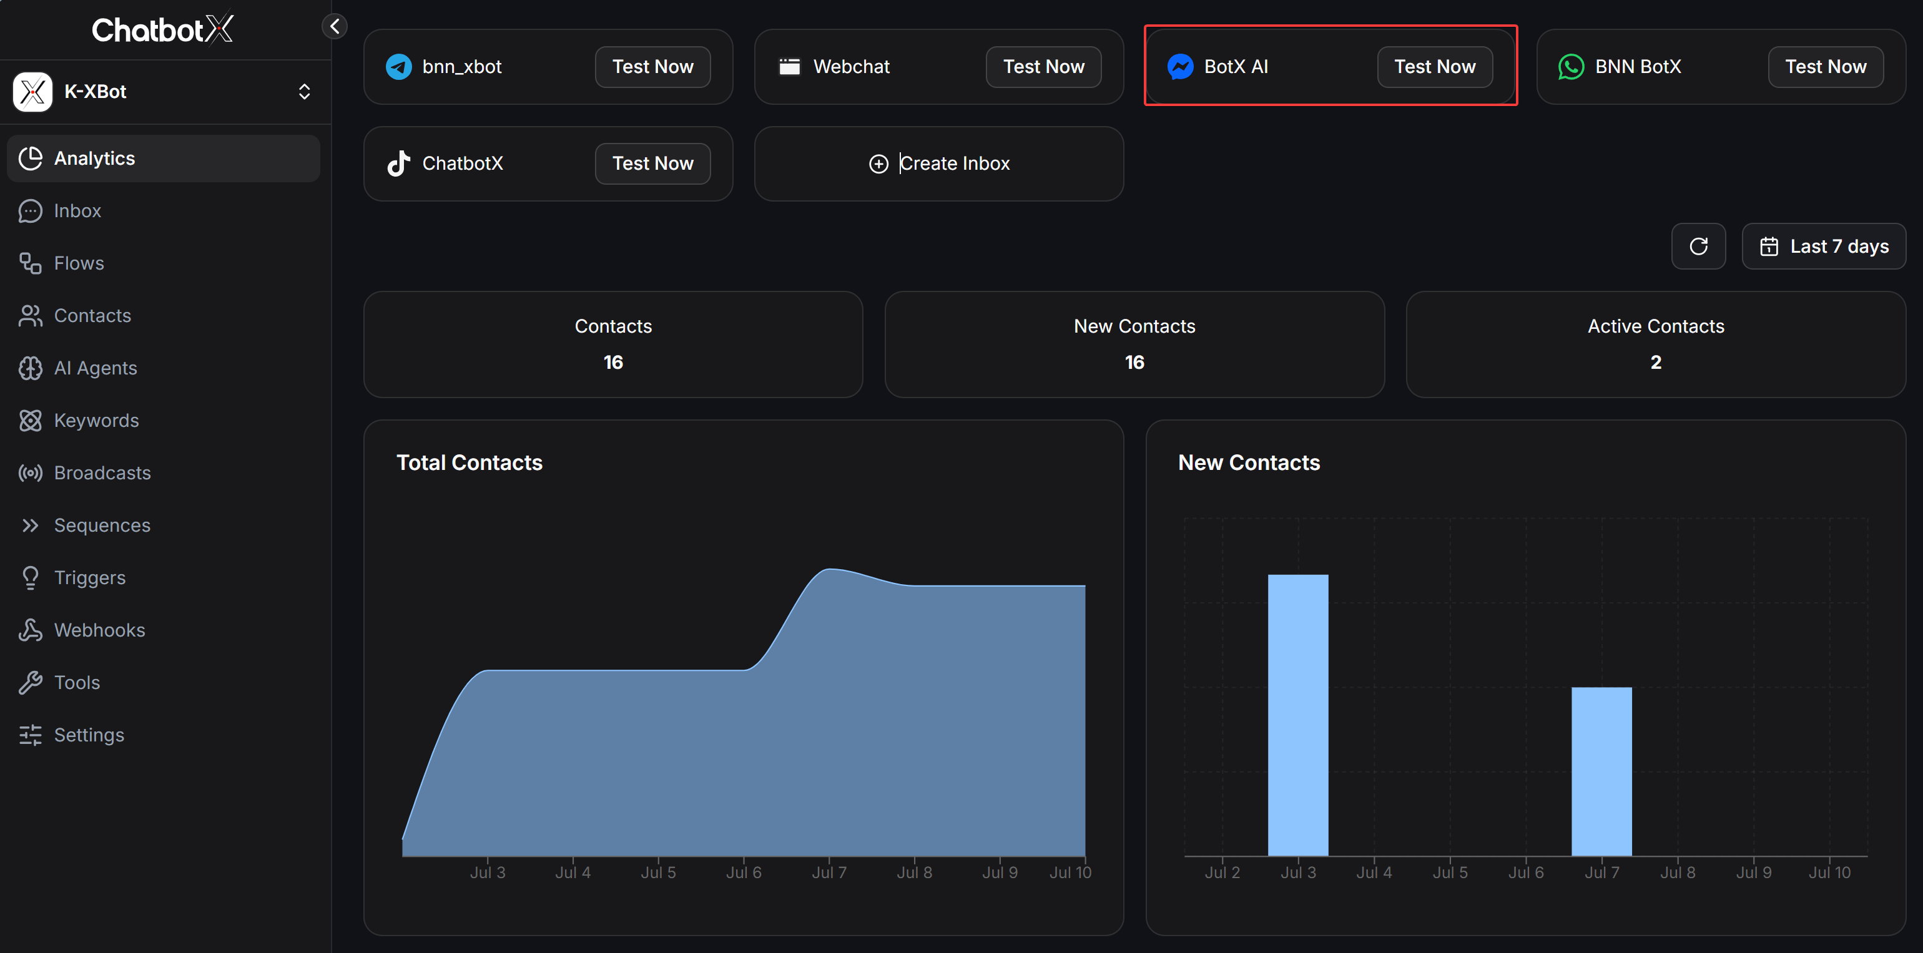Click the BNN BotX inbox name
This screenshot has height=953, width=1923.
pyautogui.click(x=1638, y=66)
